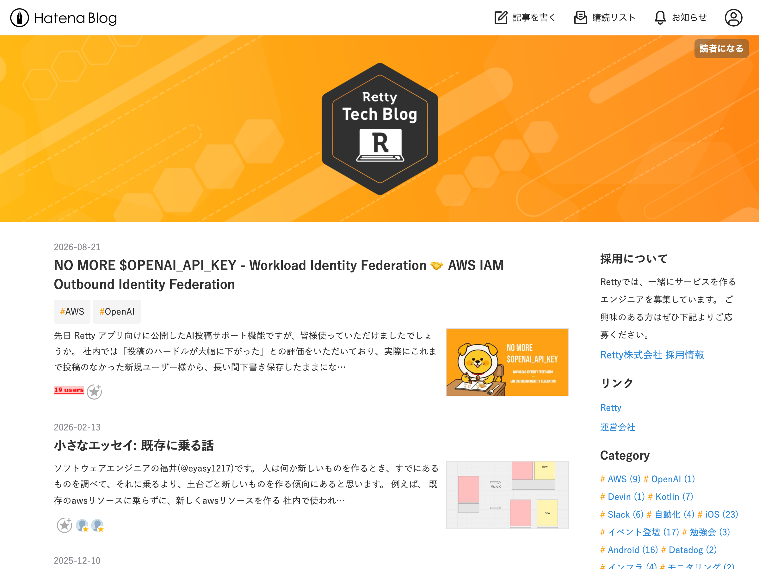Image resolution: width=759 pixels, height=569 pixels.
Task: Open the 小さなエッセイ diagram thumbnail
Action: 507,495
